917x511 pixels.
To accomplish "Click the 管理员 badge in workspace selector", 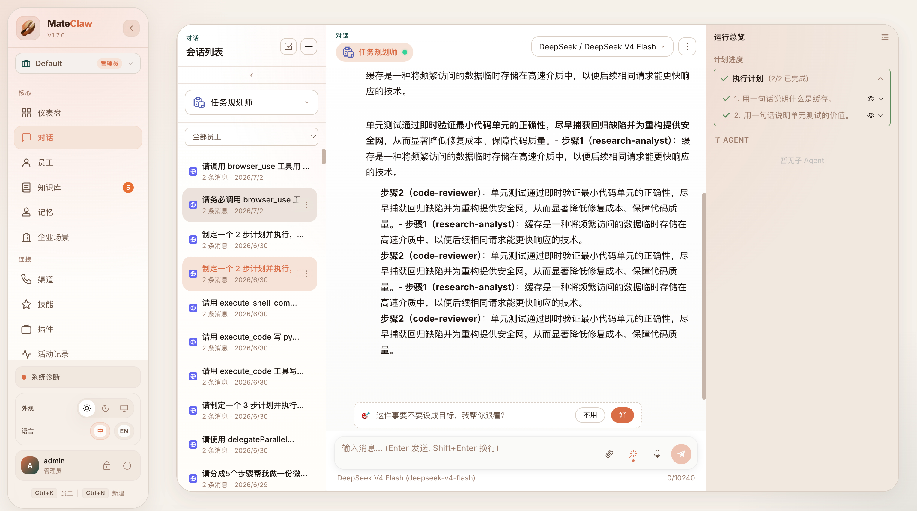I will (x=109, y=63).
